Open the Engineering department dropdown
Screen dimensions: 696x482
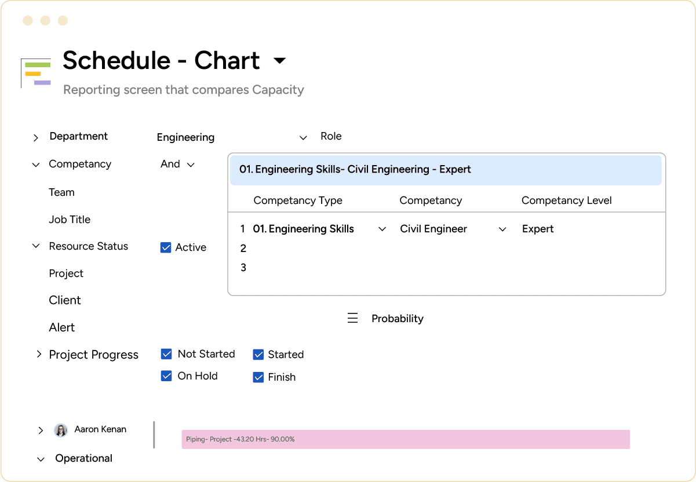(x=303, y=137)
